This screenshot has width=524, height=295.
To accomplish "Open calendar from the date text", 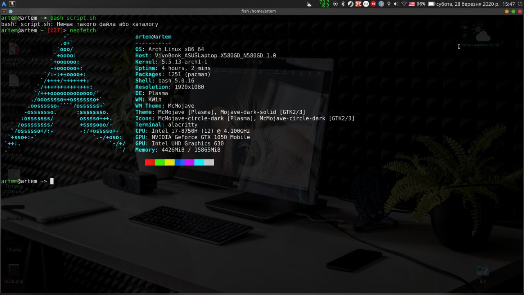I will click(468, 4).
